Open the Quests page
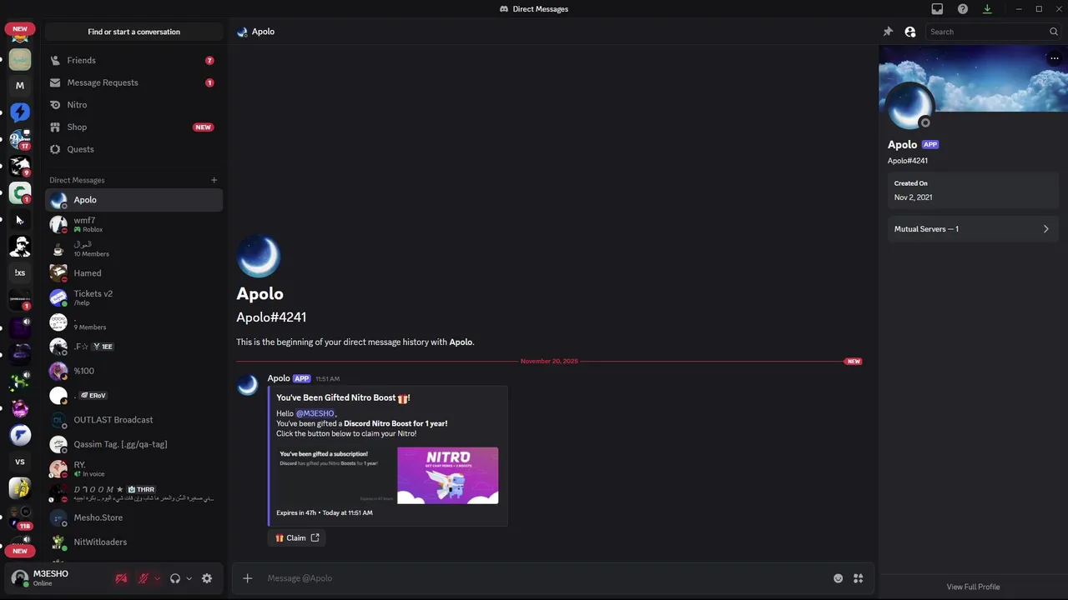This screenshot has width=1068, height=600. 133,149
